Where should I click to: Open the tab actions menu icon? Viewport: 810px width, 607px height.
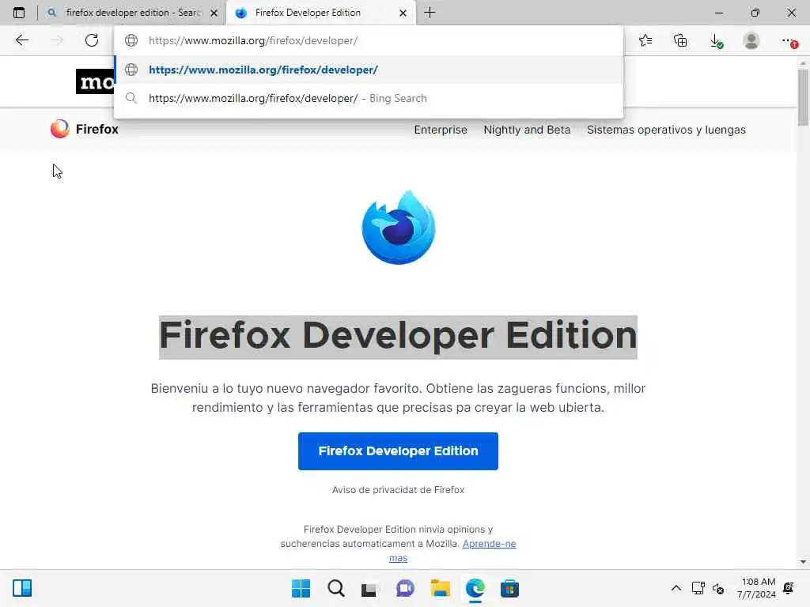(x=19, y=13)
